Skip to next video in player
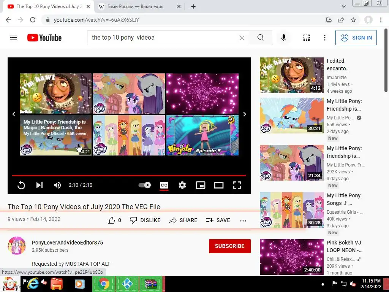Screen dimensions: 389x292 tap(40, 185)
